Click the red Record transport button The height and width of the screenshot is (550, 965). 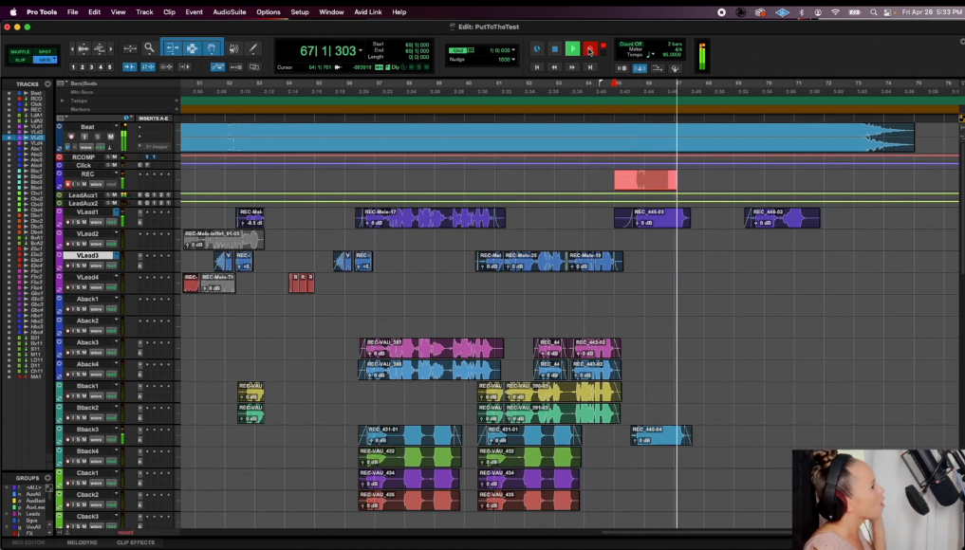[x=589, y=49]
